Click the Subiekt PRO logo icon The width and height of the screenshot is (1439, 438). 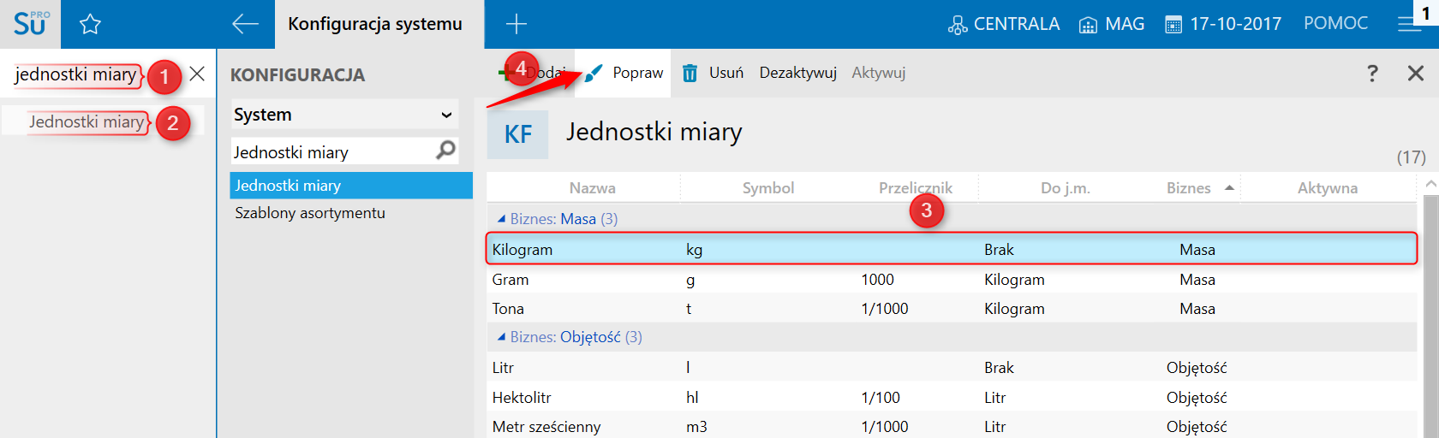(31, 23)
